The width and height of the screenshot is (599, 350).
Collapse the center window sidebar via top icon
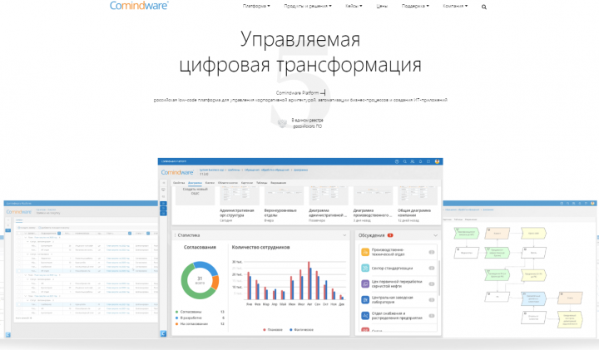coord(164,183)
